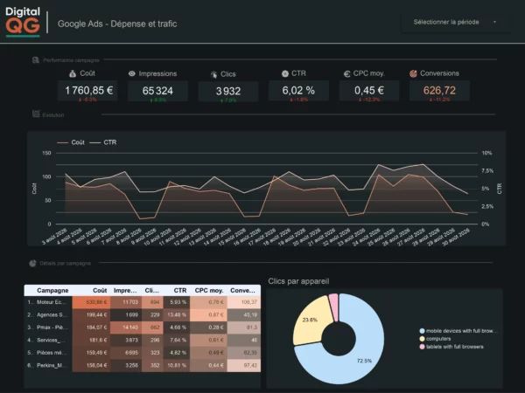Viewport: 525px width, 393px height.
Task: Select the Perkins_M... campaign row
Action: tap(143, 365)
